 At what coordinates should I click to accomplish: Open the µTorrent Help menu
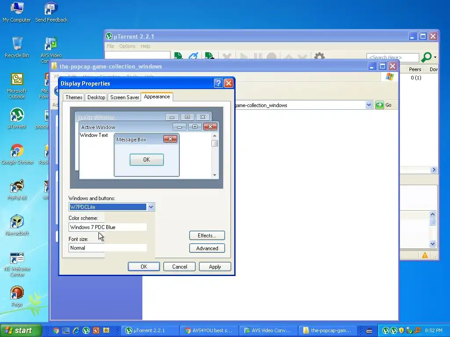point(145,46)
